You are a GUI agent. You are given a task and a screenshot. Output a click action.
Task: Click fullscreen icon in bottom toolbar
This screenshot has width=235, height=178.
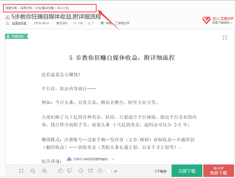point(21,171)
